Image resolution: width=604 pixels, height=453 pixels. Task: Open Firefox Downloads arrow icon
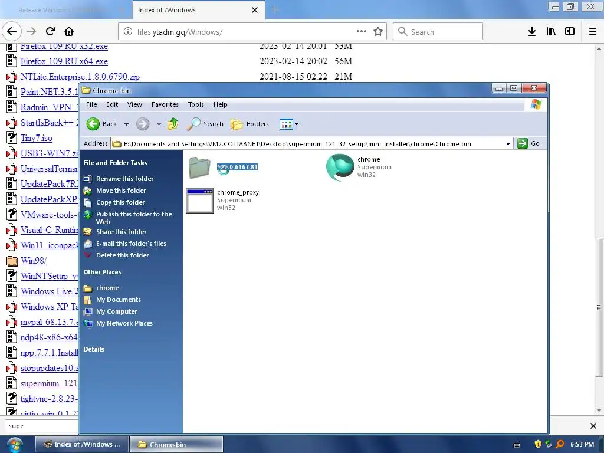point(532,32)
